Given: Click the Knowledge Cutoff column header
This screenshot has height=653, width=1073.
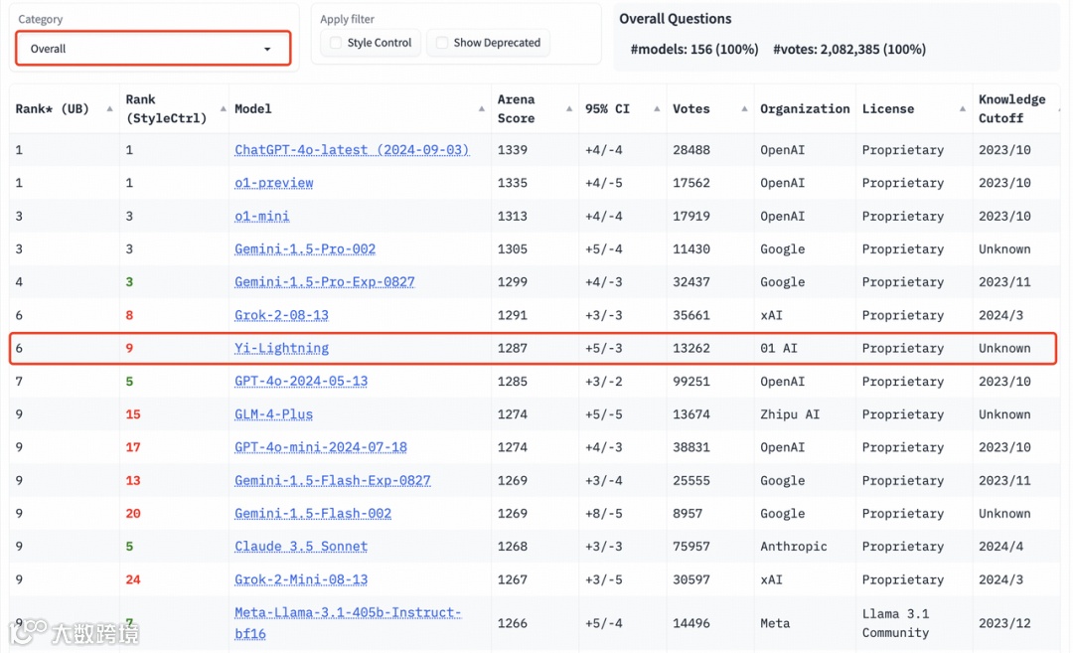Looking at the screenshot, I should pyautogui.click(x=1011, y=109).
